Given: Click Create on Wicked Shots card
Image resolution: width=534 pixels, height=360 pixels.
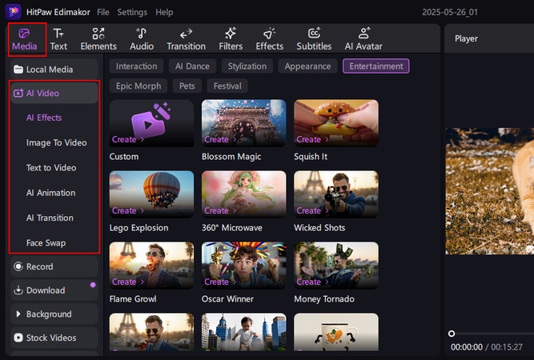Looking at the screenshot, I should pyautogui.click(x=312, y=210).
